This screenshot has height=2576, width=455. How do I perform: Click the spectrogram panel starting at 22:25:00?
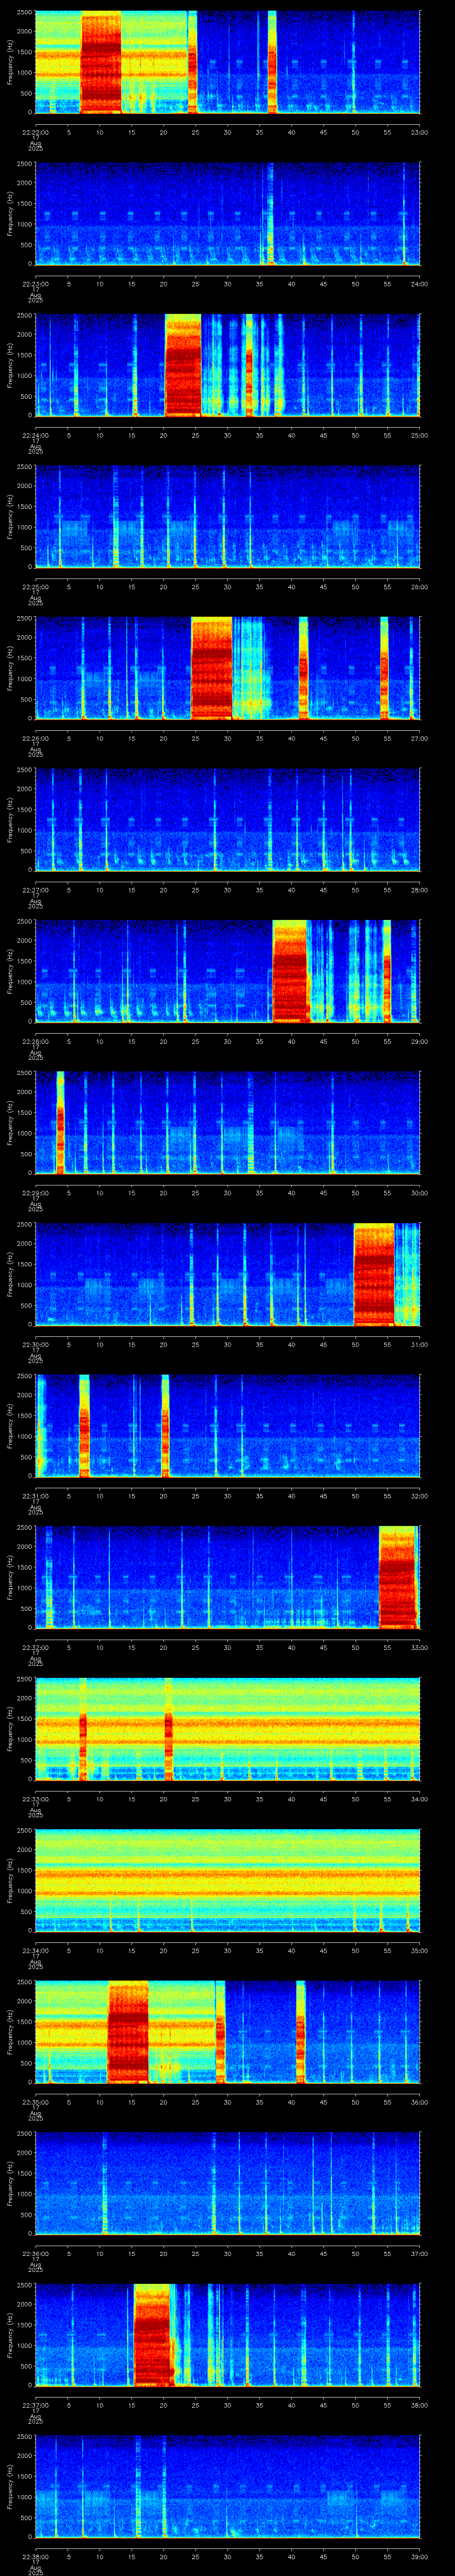(x=228, y=516)
